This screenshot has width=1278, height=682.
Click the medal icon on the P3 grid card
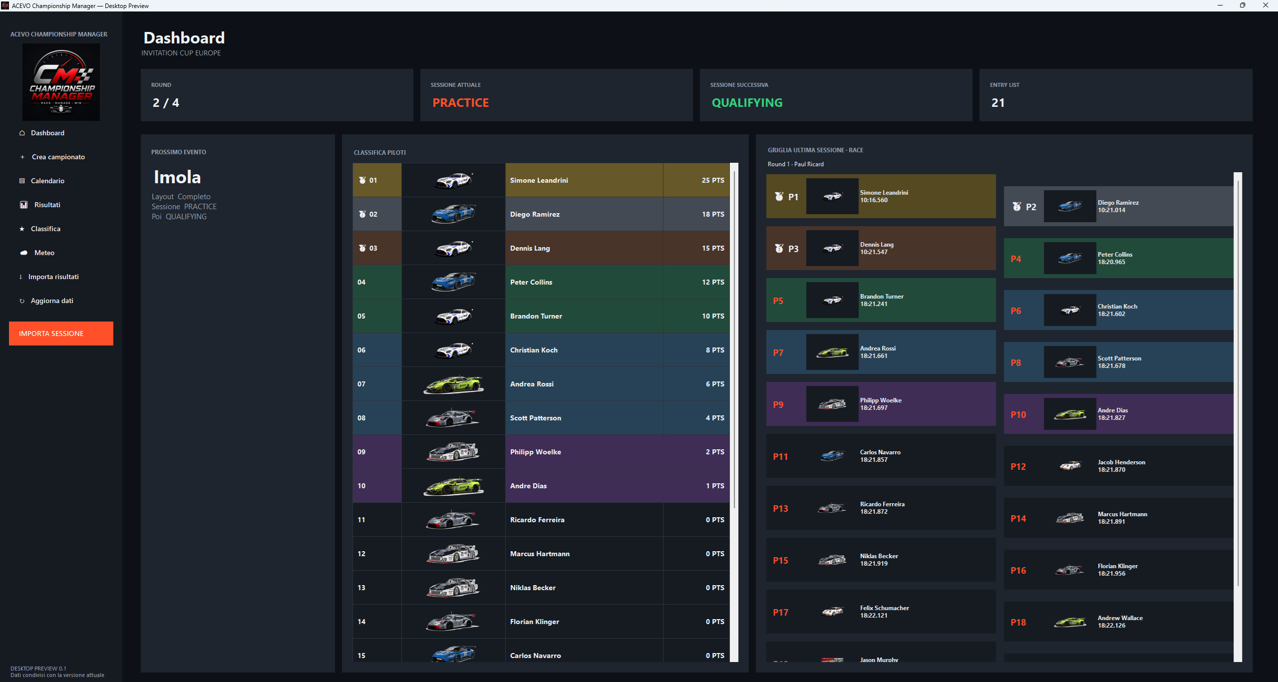coord(779,249)
